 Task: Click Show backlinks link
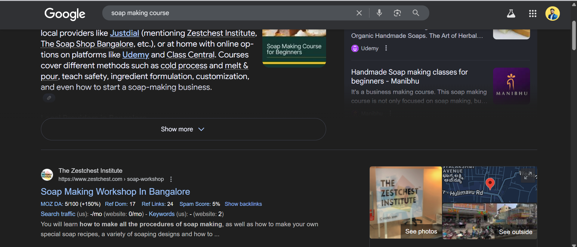click(x=243, y=204)
